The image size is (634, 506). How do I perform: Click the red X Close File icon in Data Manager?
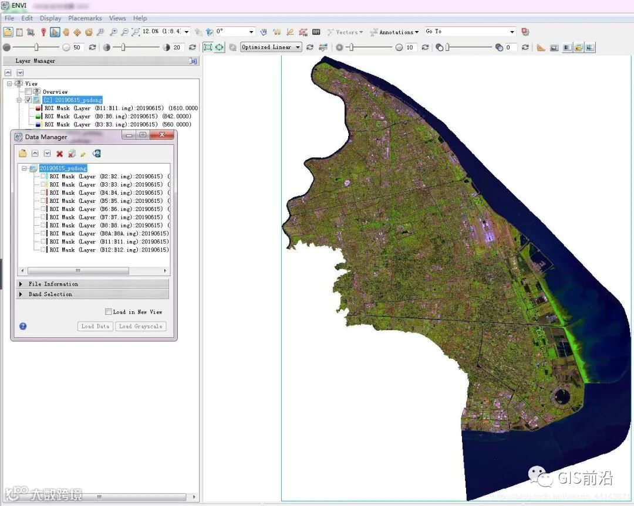59,154
